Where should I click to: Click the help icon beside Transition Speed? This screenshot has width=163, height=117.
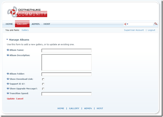click(8, 93)
